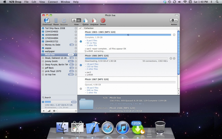Open the Action gear dropdown

(174, 20)
